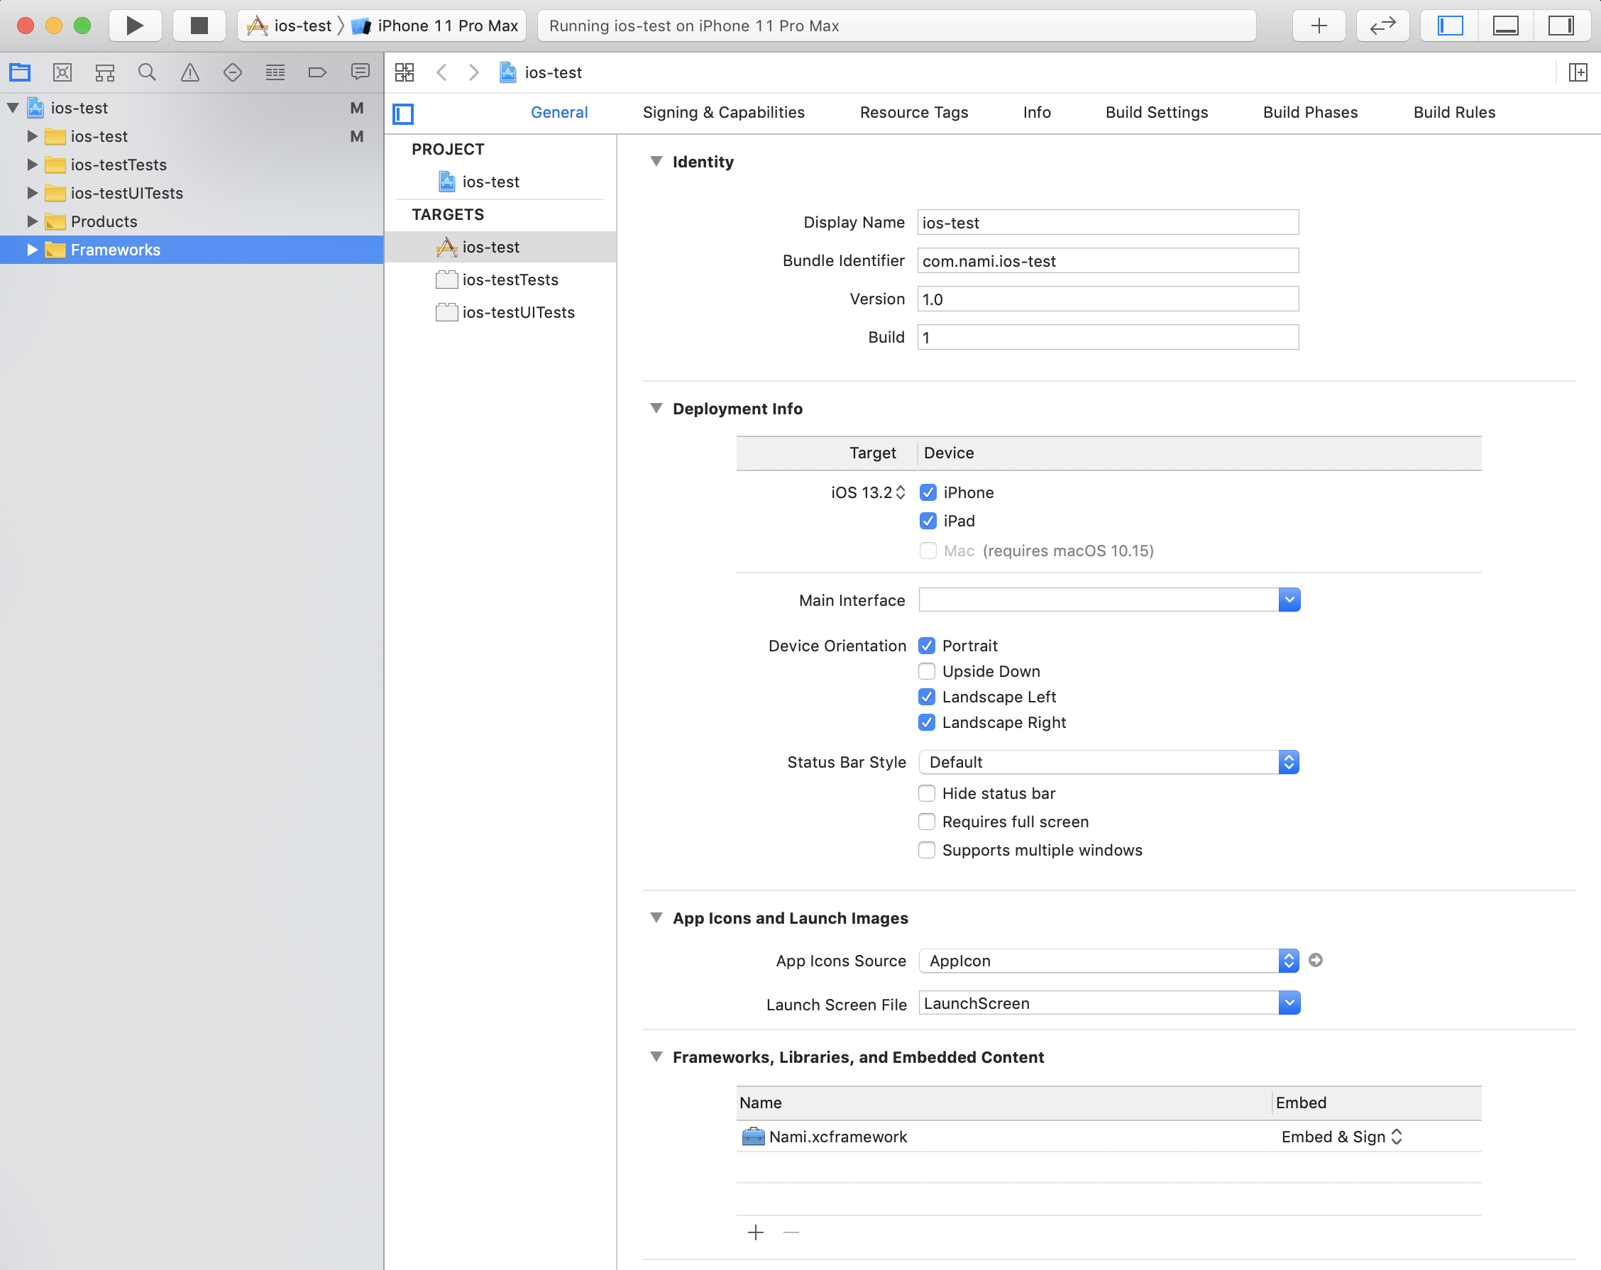Viewport: 1601px width, 1270px height.
Task: Click the Stop button in toolbar
Action: [198, 26]
